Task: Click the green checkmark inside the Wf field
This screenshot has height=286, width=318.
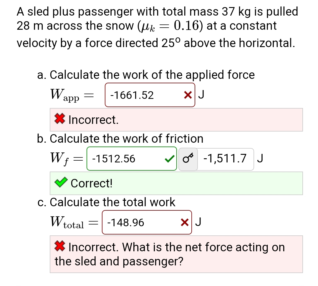Action: (169, 159)
